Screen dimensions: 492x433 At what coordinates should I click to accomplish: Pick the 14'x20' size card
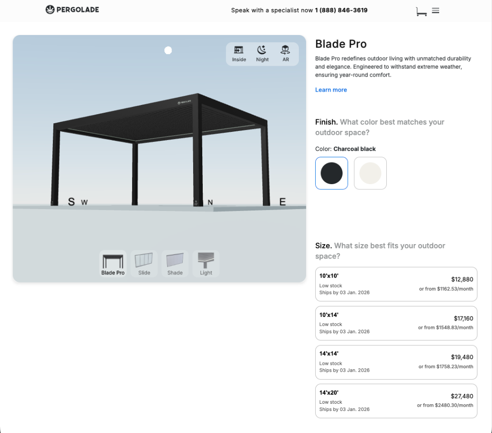396,401
